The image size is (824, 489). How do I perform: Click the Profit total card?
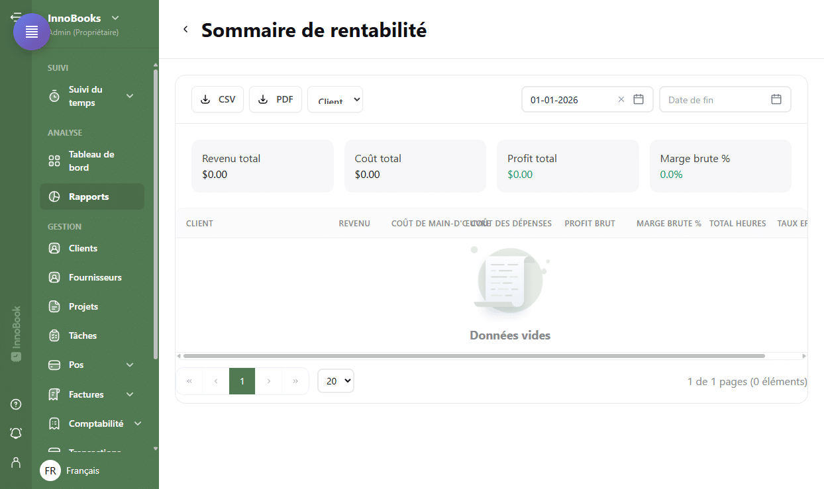coord(568,166)
